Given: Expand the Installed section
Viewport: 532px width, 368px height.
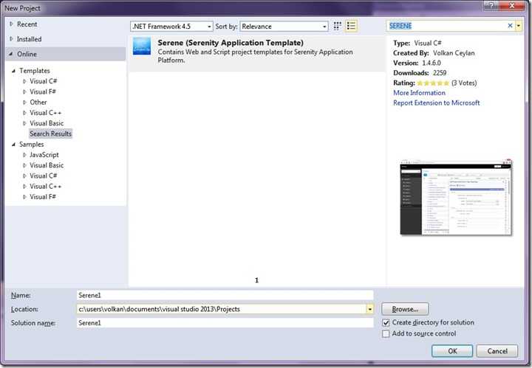Looking at the screenshot, I should [x=11, y=39].
